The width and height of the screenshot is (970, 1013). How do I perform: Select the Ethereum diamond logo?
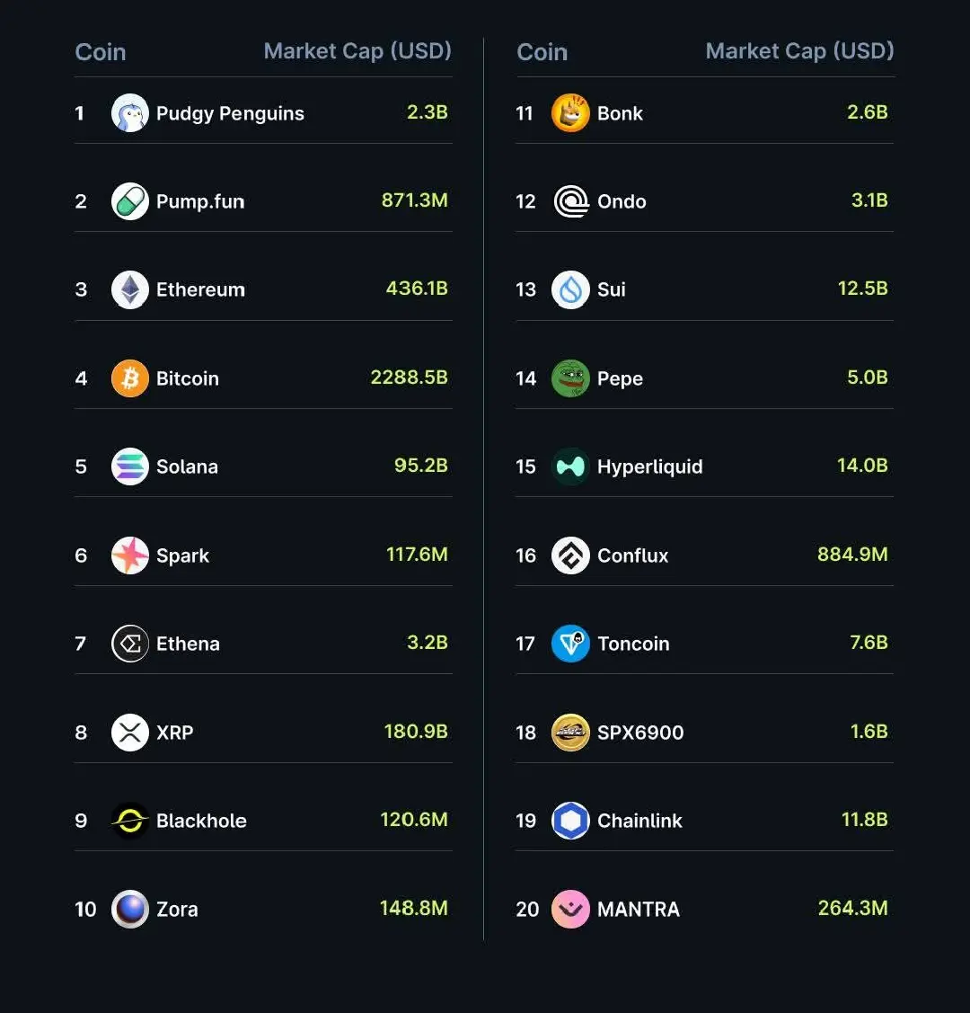[129, 289]
